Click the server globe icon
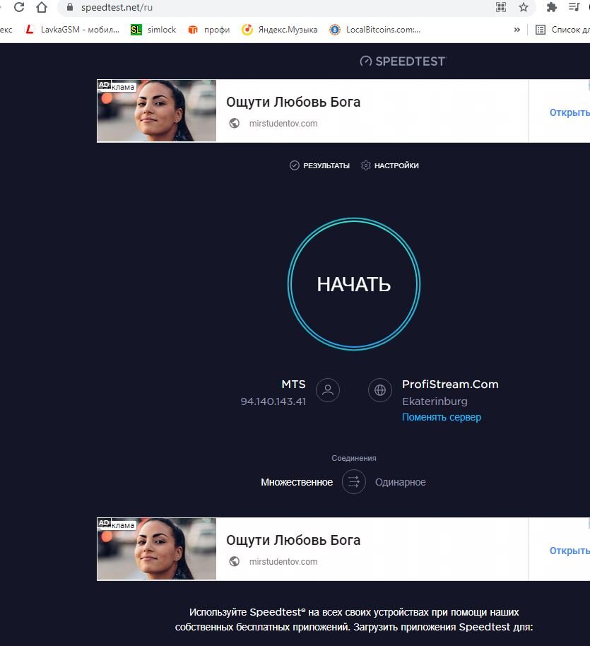Image resolution: width=590 pixels, height=646 pixels. [380, 390]
